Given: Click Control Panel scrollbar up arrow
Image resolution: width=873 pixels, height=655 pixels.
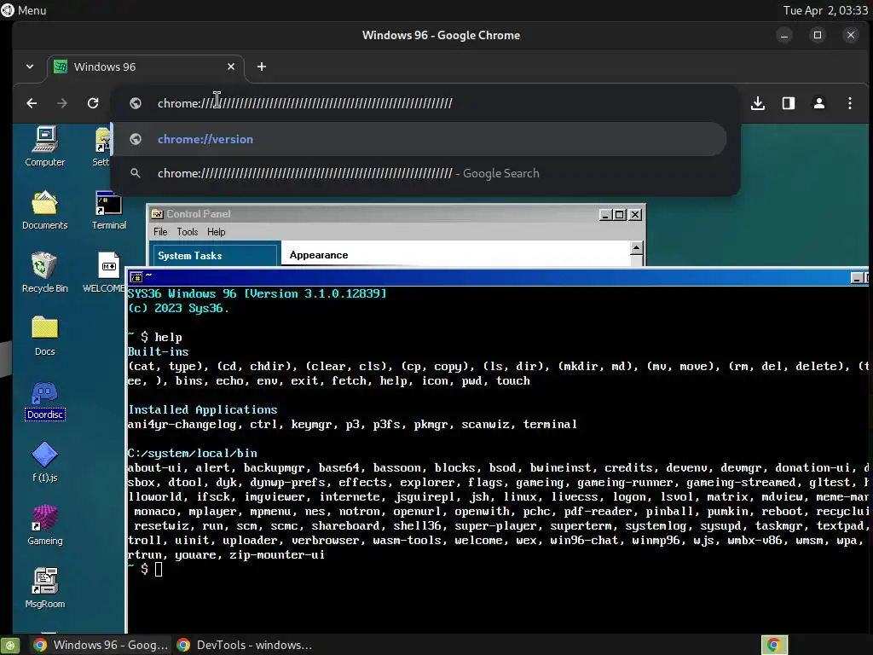Looking at the screenshot, I should pos(636,248).
